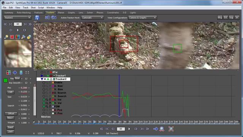
Task: Click the four-color grid icon
Action: tap(8, 72)
